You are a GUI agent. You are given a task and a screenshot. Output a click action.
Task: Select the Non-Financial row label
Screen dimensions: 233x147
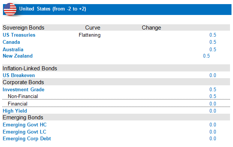coord(23,97)
